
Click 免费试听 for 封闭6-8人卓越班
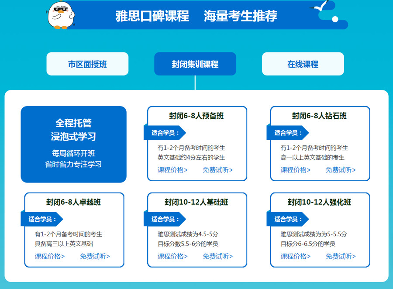95,256
